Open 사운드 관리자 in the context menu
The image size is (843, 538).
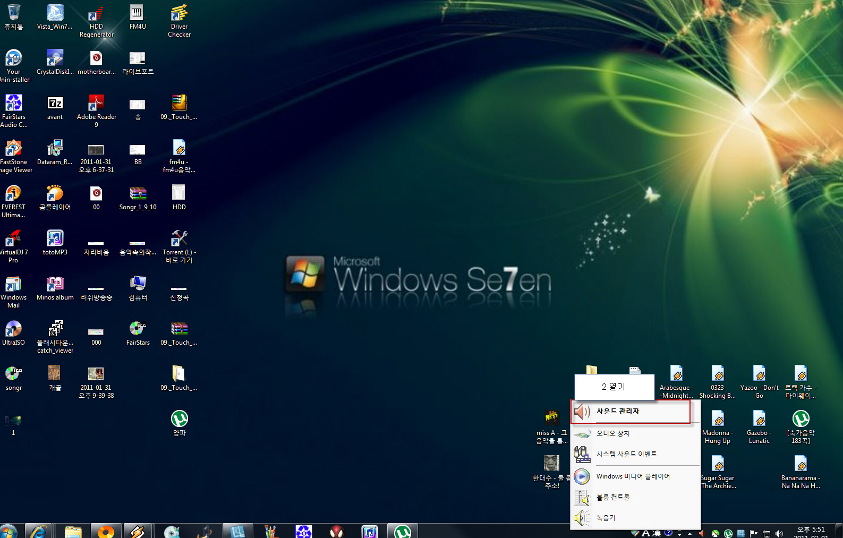[631, 412]
